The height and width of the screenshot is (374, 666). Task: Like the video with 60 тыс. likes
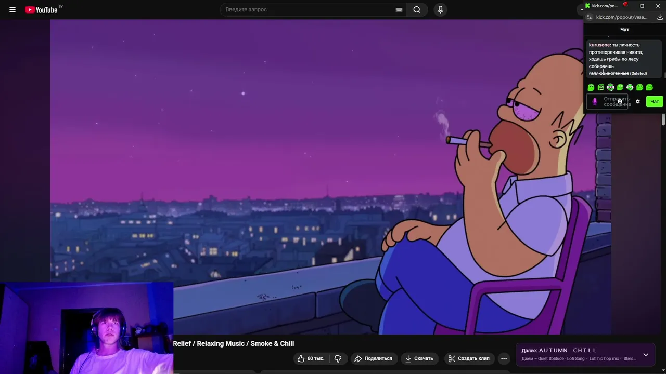(x=311, y=358)
